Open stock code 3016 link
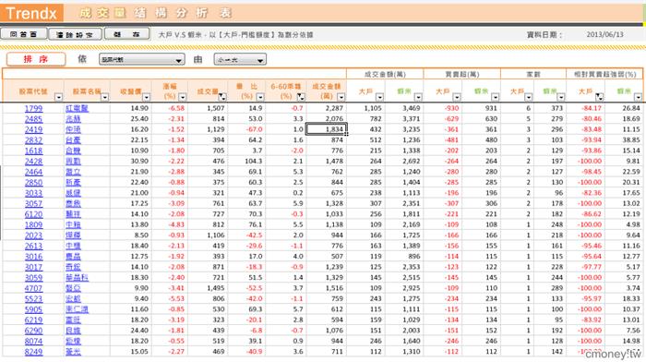Screen dimensions: 646x362 coord(33,257)
